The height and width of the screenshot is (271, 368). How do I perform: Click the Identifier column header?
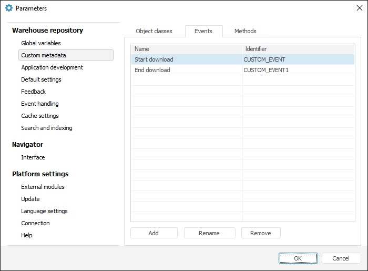(x=298, y=49)
